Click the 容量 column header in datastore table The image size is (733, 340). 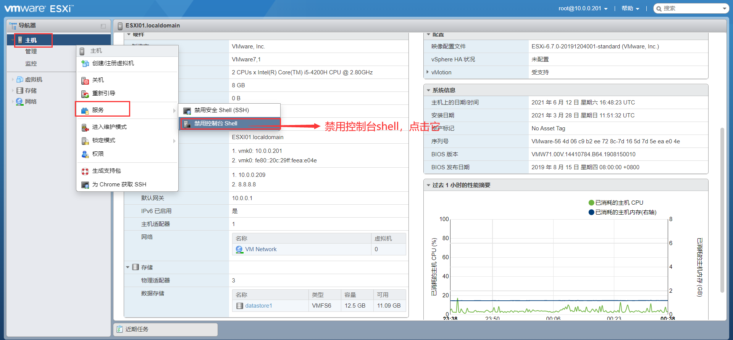click(357, 295)
